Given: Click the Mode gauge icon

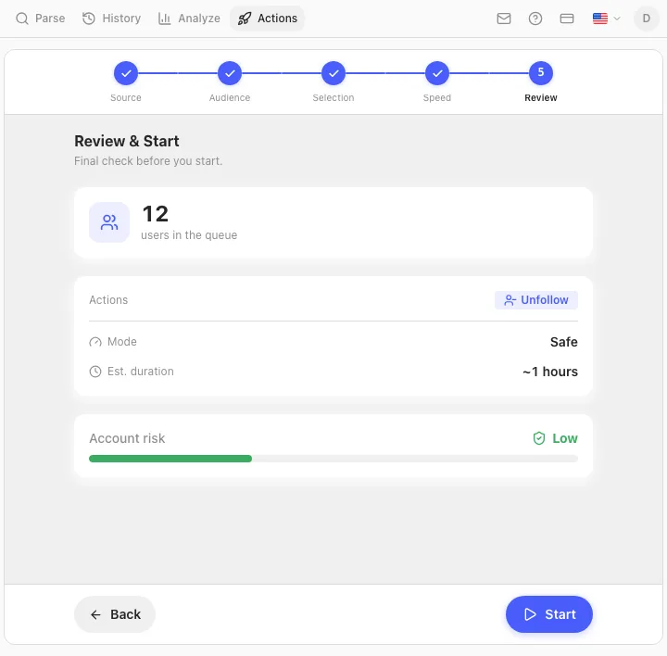Looking at the screenshot, I should point(95,342).
